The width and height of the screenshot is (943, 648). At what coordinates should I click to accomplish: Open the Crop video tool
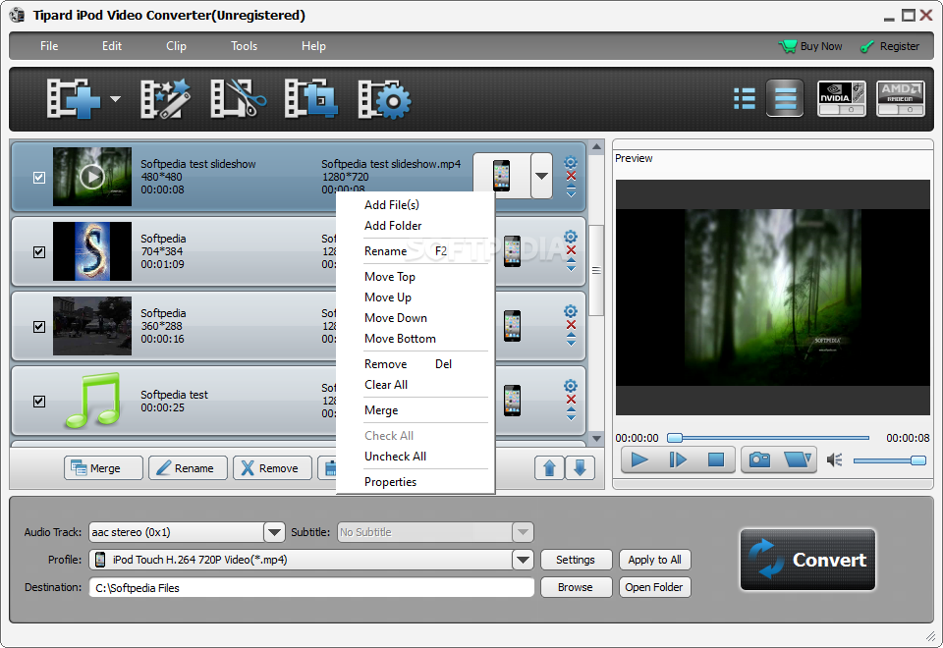(310, 98)
